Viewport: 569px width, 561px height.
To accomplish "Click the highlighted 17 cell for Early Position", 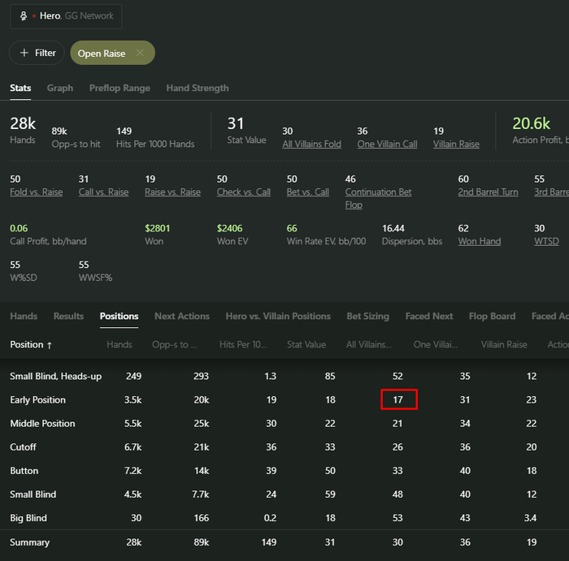I will (x=398, y=399).
